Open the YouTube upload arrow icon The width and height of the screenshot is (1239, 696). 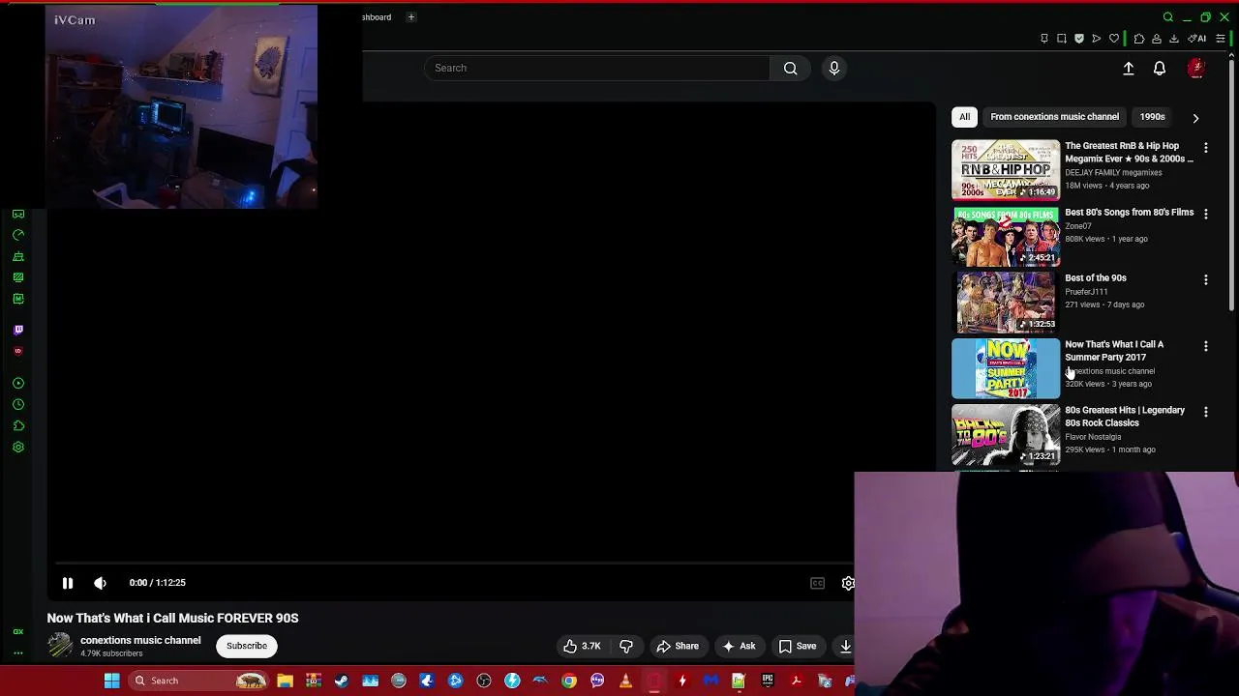pos(1129,69)
